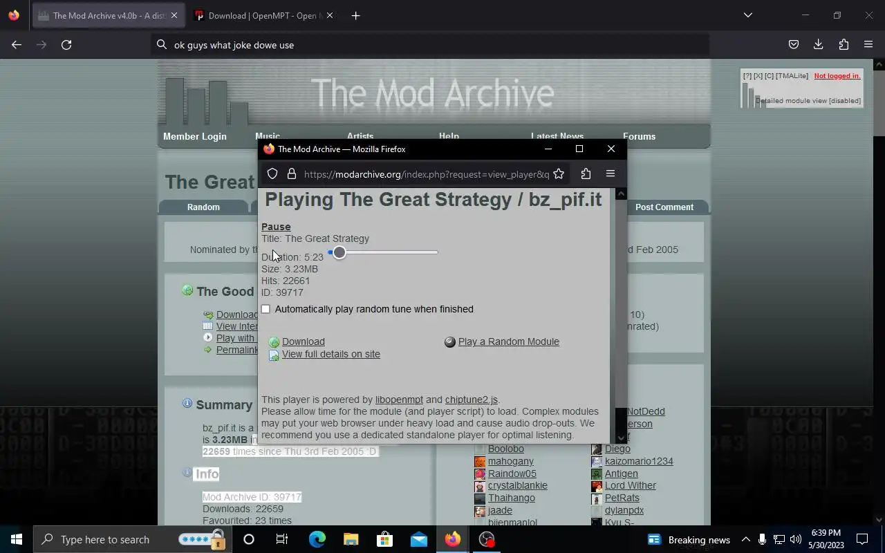Viewport: 885px width, 553px height.
Task: Click the taskbar Type here to search box
Action: pos(131,539)
